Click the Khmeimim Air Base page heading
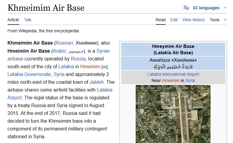233x143 pixels. (x=46, y=8)
